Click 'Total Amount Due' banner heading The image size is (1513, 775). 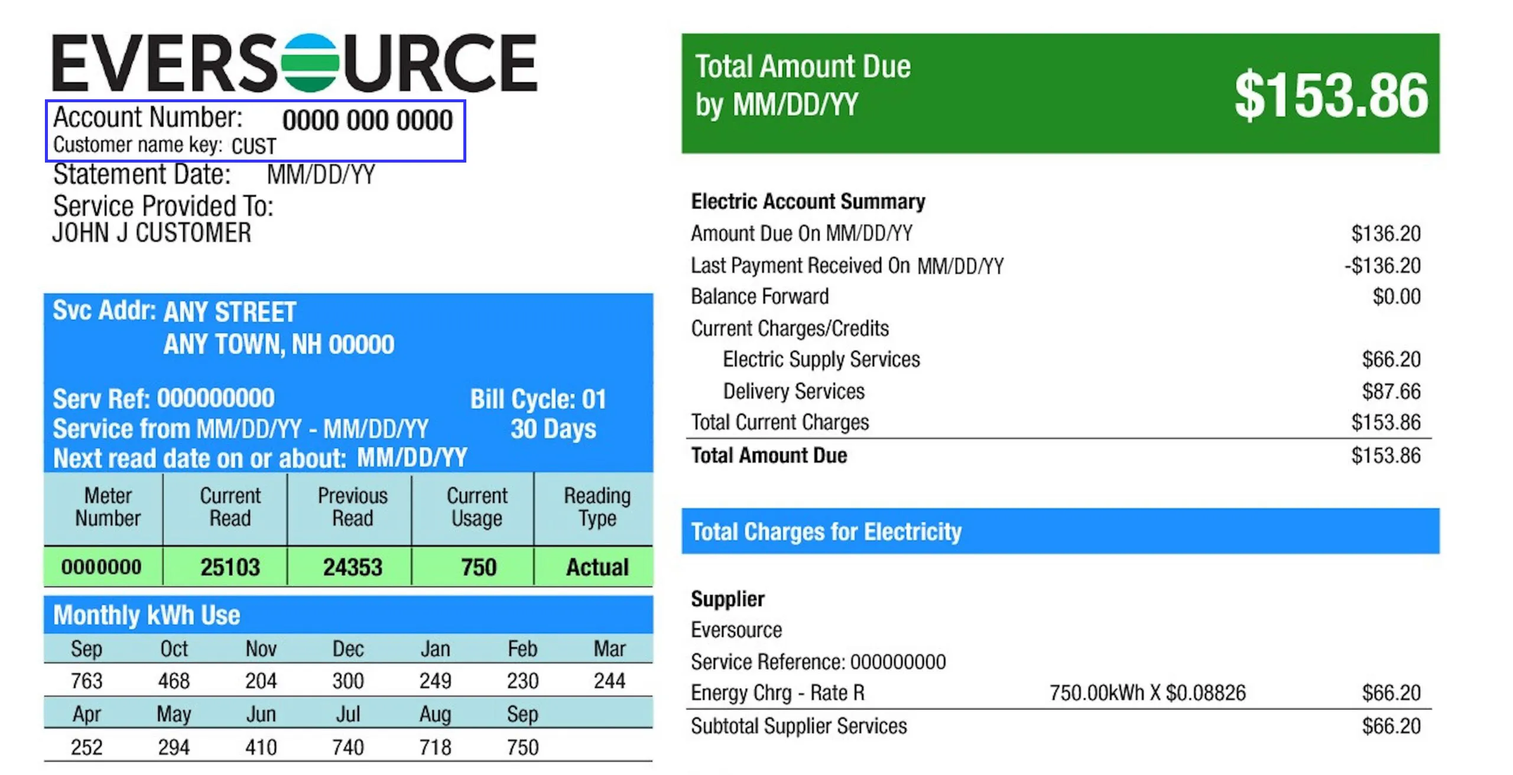(803, 66)
